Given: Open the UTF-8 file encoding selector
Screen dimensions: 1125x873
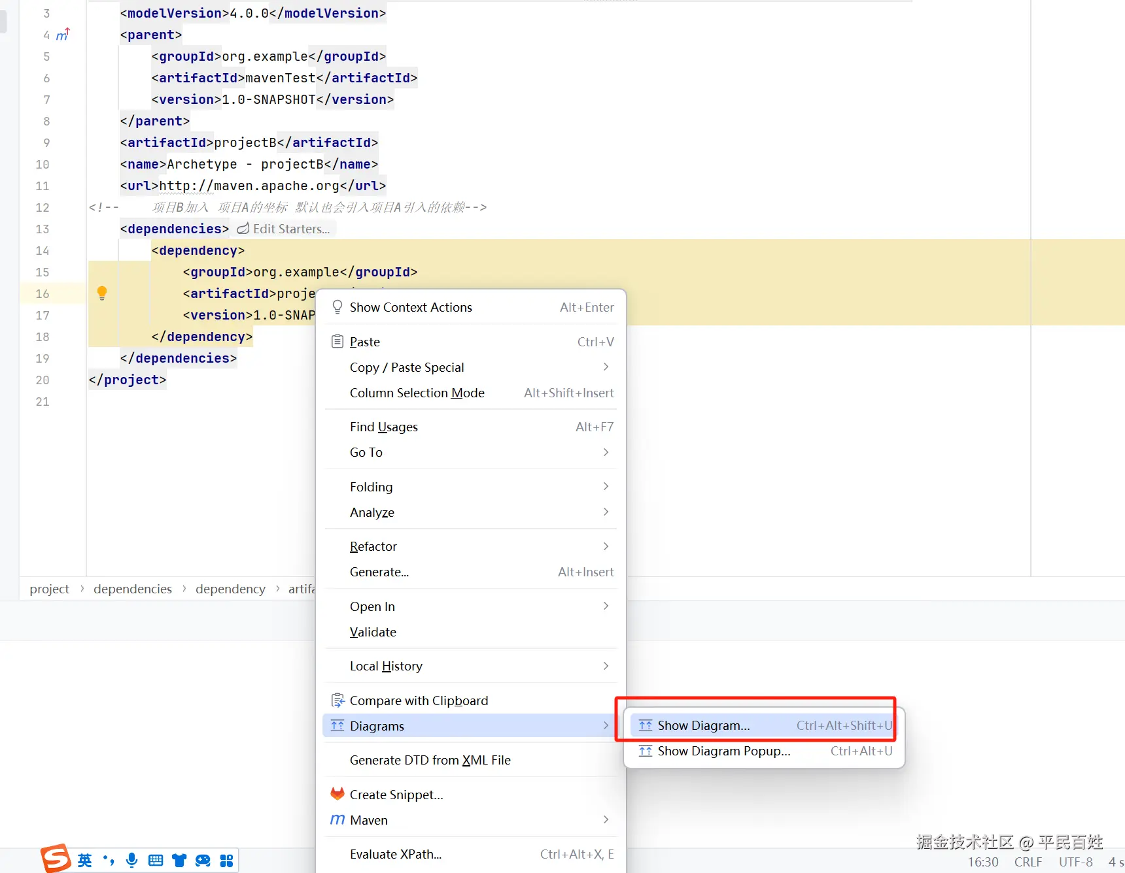Looking at the screenshot, I should point(1076,862).
